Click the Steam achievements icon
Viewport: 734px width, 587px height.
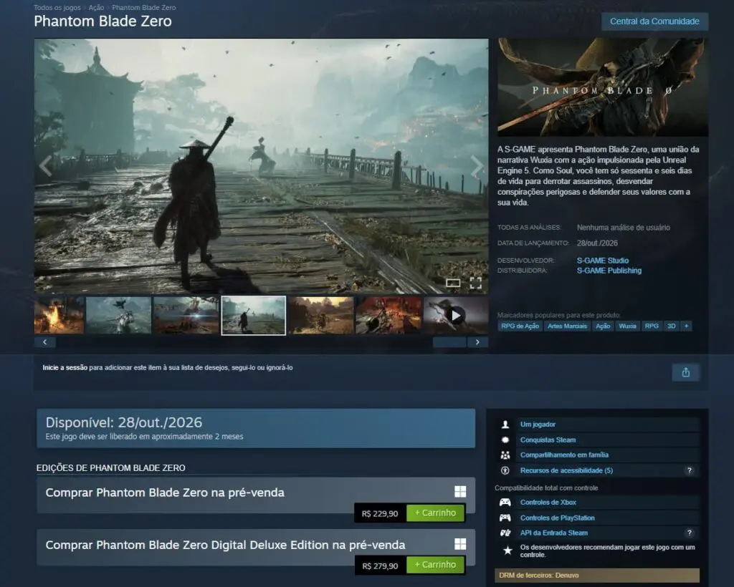[505, 440]
